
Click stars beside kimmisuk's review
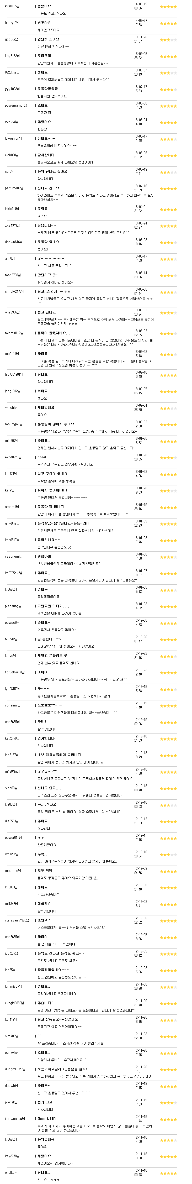[168, 987]
